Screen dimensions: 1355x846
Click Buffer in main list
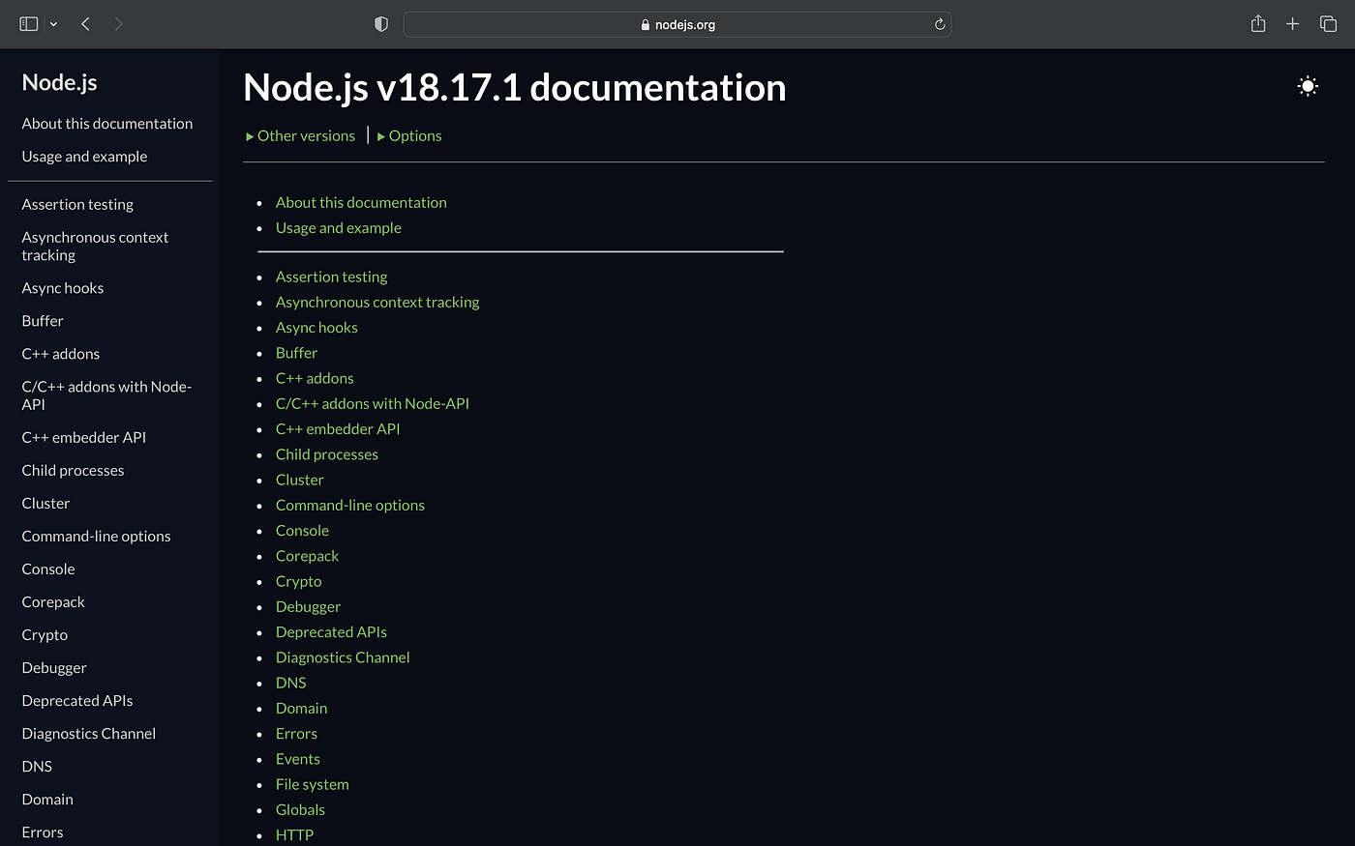[296, 353]
